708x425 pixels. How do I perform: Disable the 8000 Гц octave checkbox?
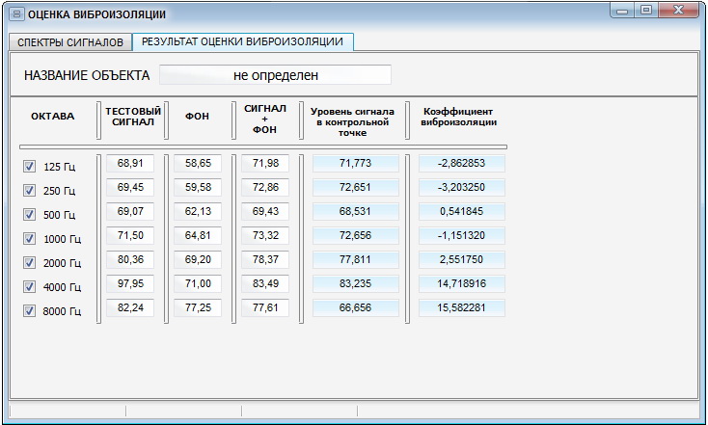point(29,310)
